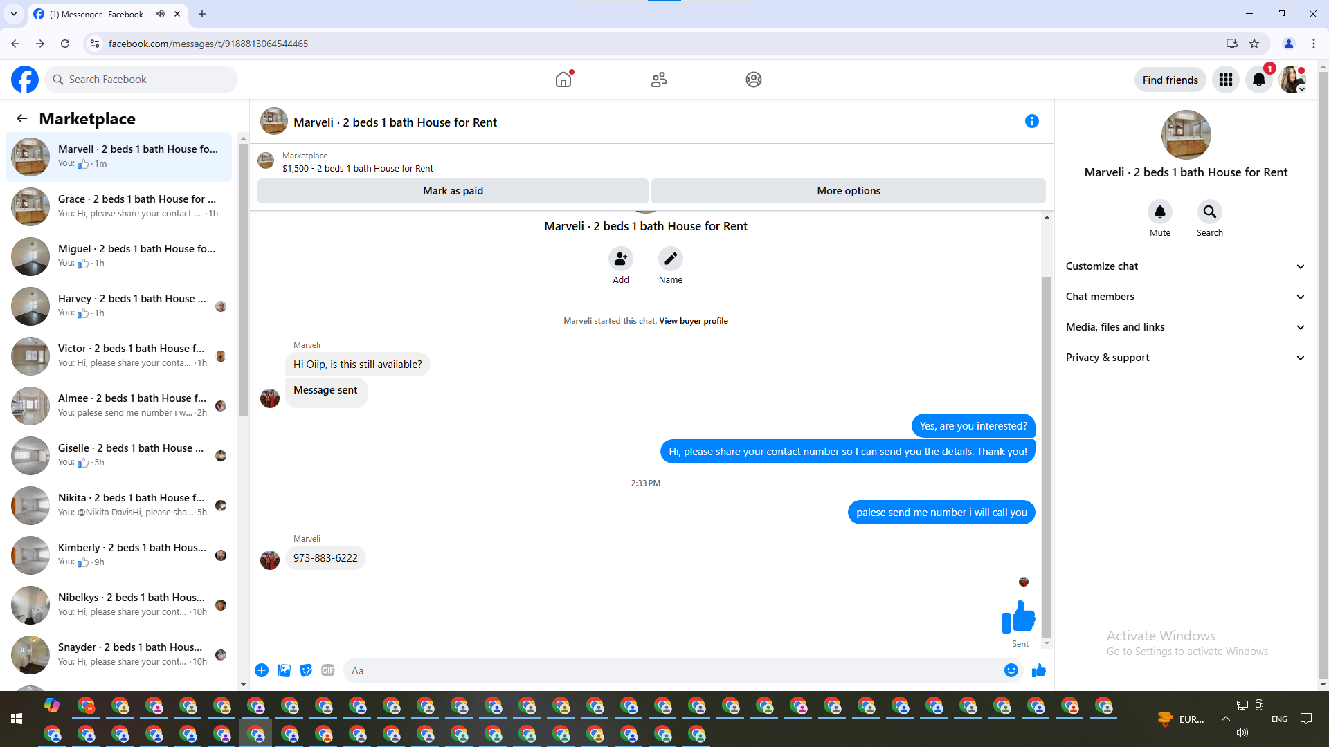Expand the Chat members section
The image size is (1329, 747).
point(1185,297)
